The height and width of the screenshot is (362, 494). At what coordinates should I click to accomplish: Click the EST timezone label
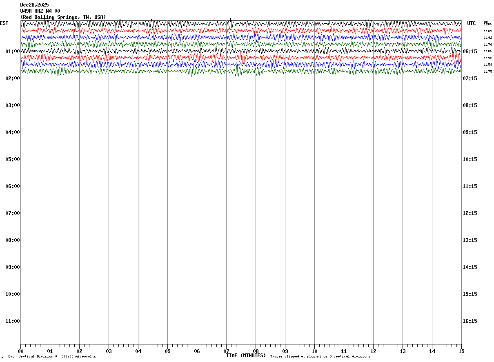click(x=4, y=23)
